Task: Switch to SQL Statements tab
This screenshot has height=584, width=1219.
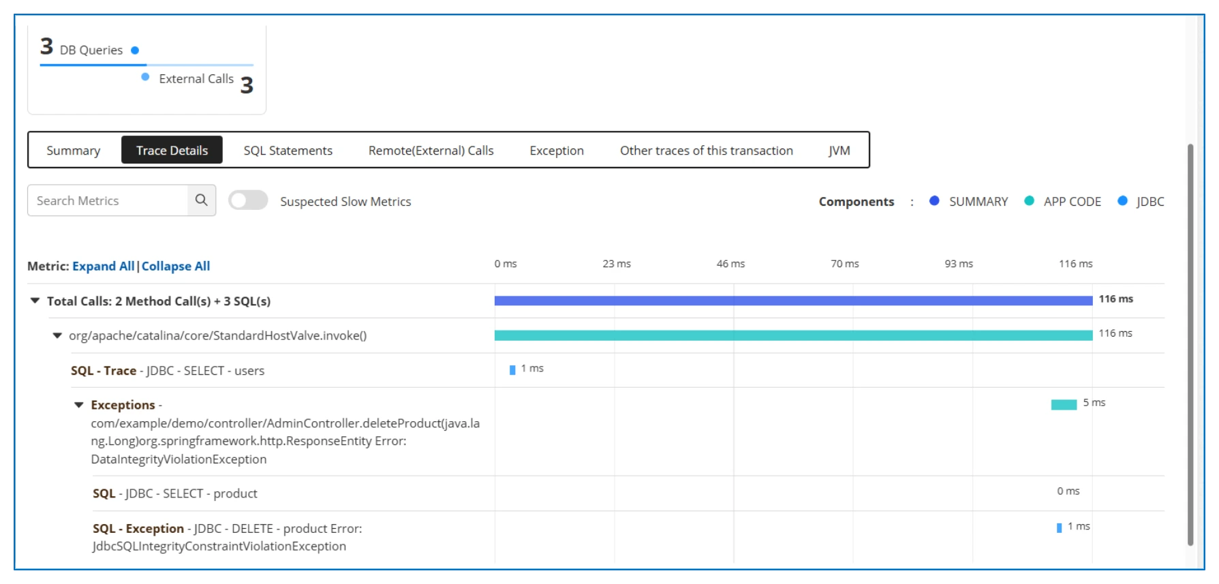Action: [x=288, y=151]
